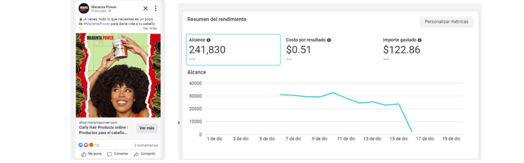Hit the Compartir share arrow button
The height and width of the screenshot is (163, 524).
coord(145,154)
